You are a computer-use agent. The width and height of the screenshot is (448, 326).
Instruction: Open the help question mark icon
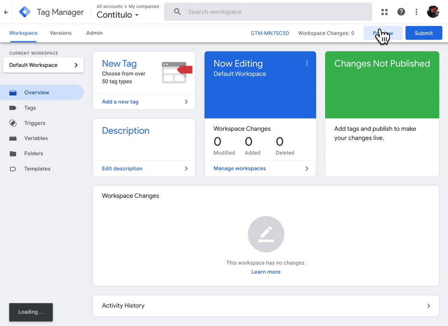click(x=401, y=12)
